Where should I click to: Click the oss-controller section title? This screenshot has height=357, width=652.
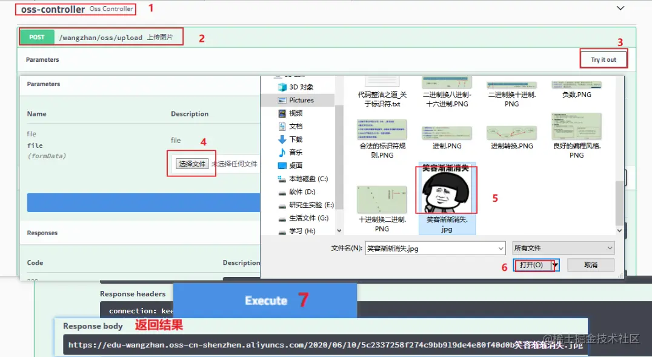click(53, 9)
